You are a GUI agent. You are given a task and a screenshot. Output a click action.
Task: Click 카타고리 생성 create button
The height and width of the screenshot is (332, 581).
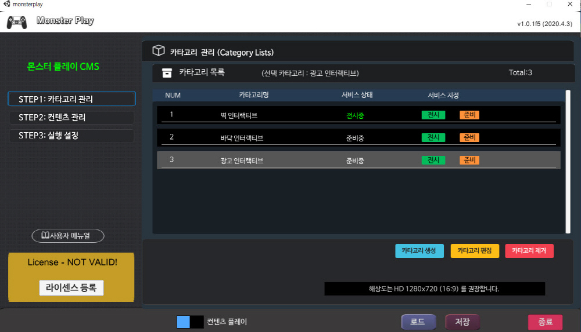[419, 251]
